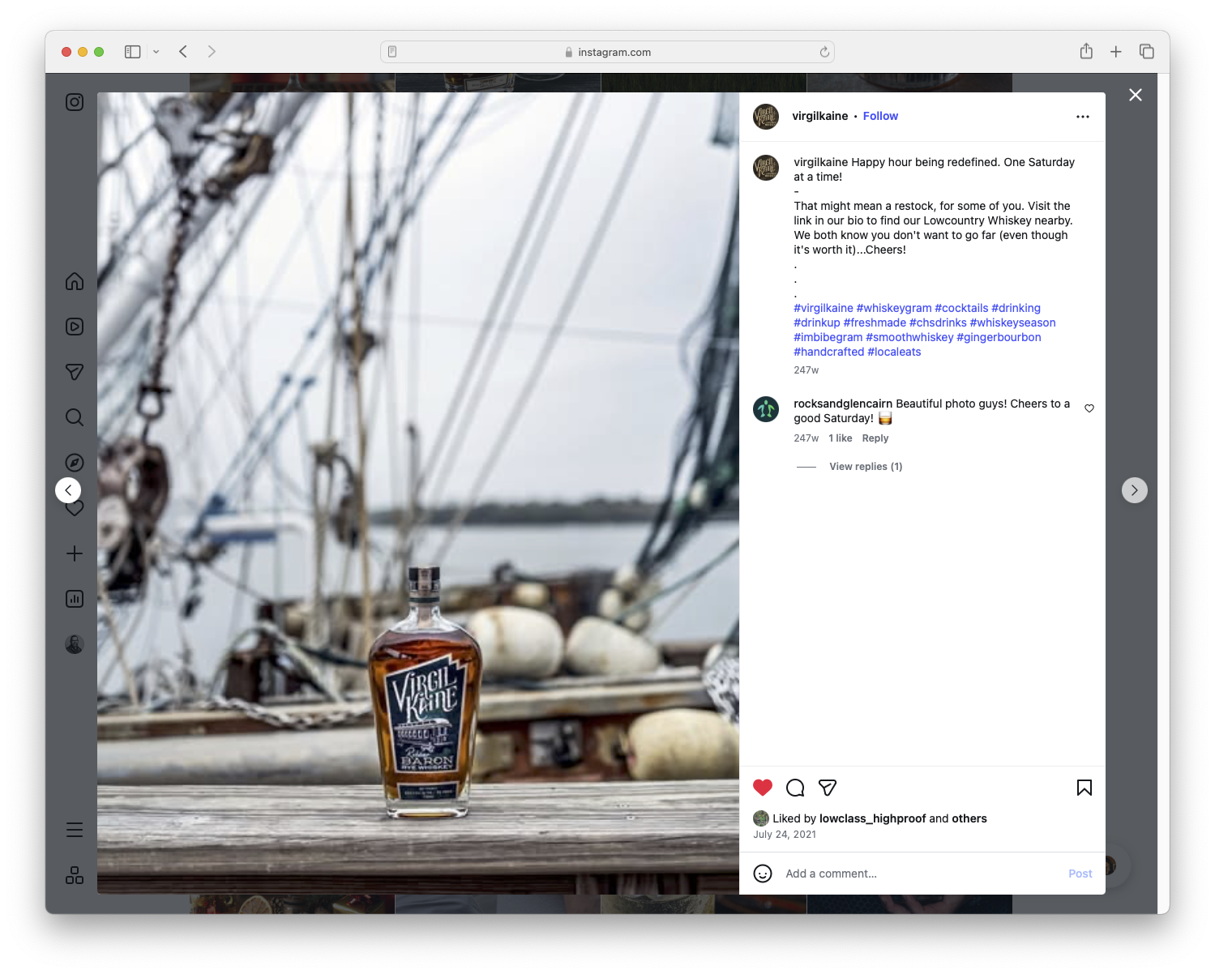
Task: Open Explore compass icon
Action: [75, 463]
